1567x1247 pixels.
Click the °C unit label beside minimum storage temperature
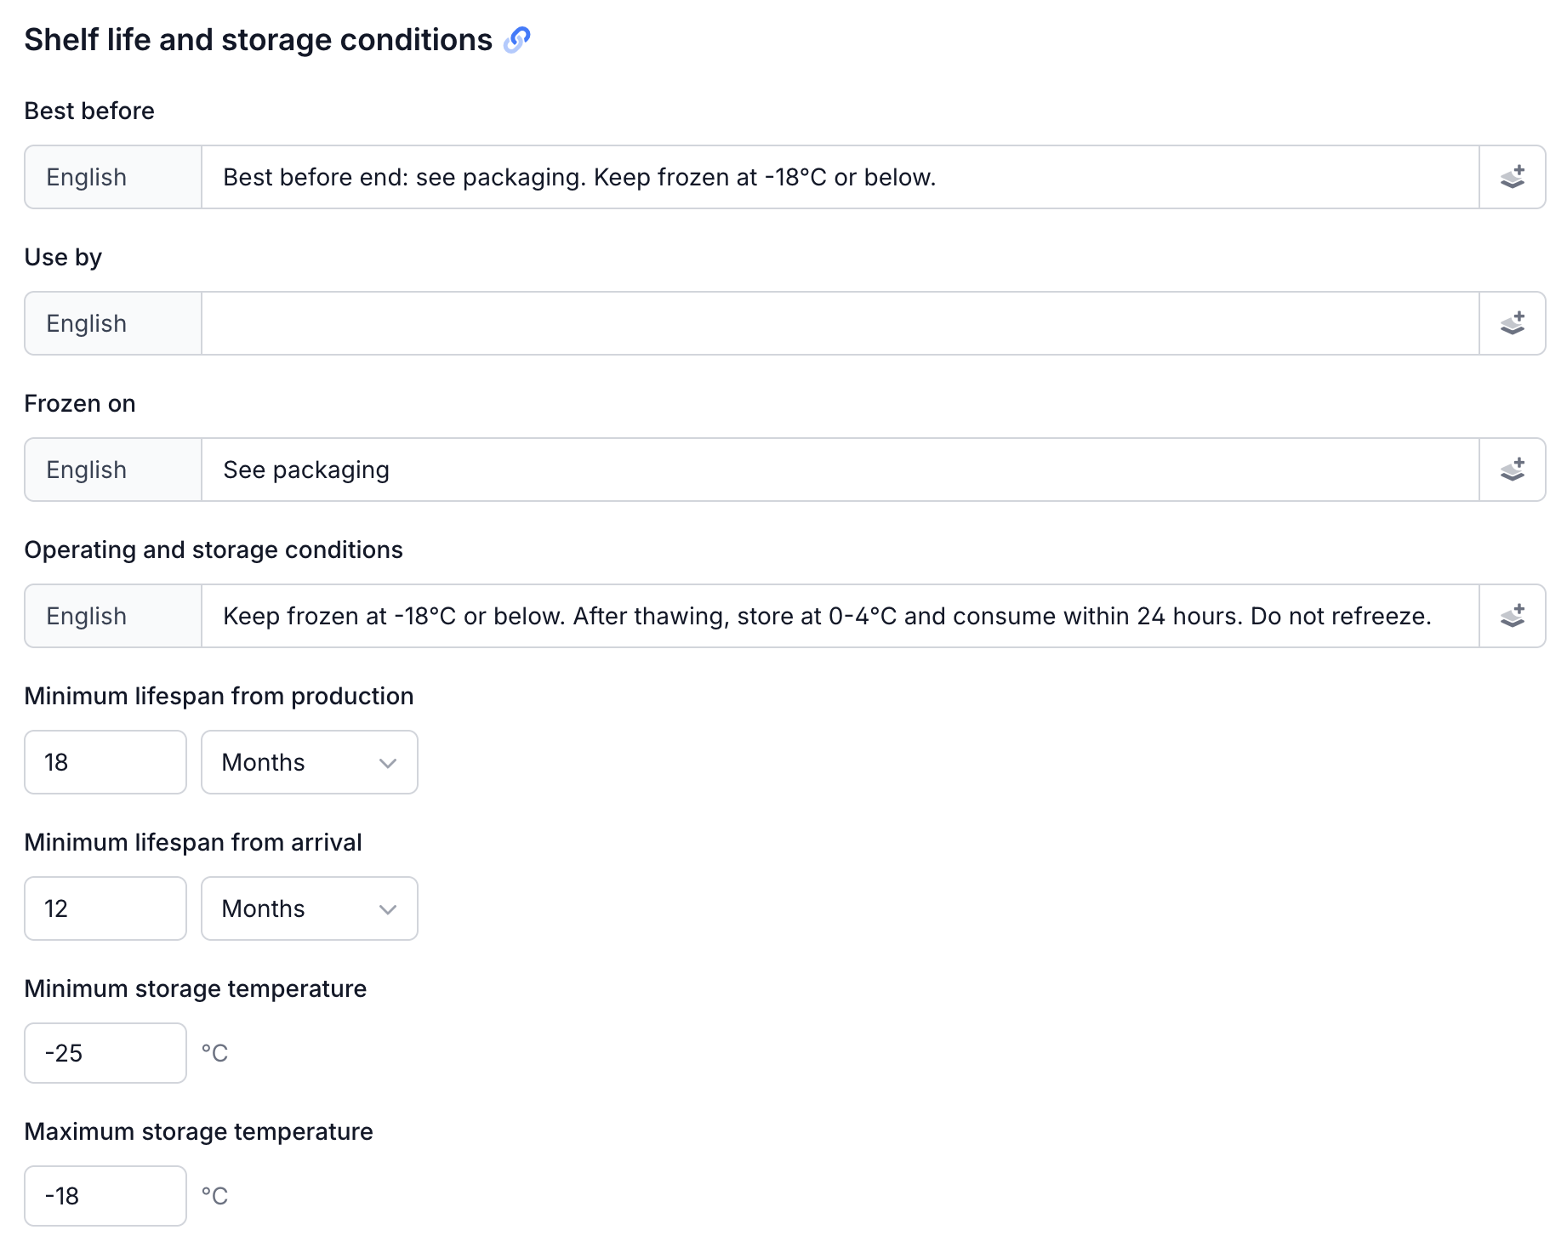point(215,1053)
